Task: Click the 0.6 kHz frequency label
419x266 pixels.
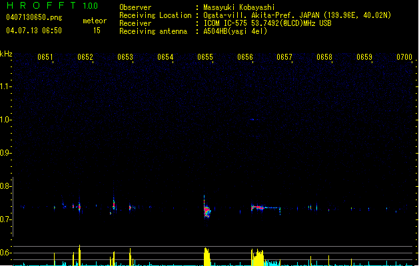Action: [x=5, y=253]
